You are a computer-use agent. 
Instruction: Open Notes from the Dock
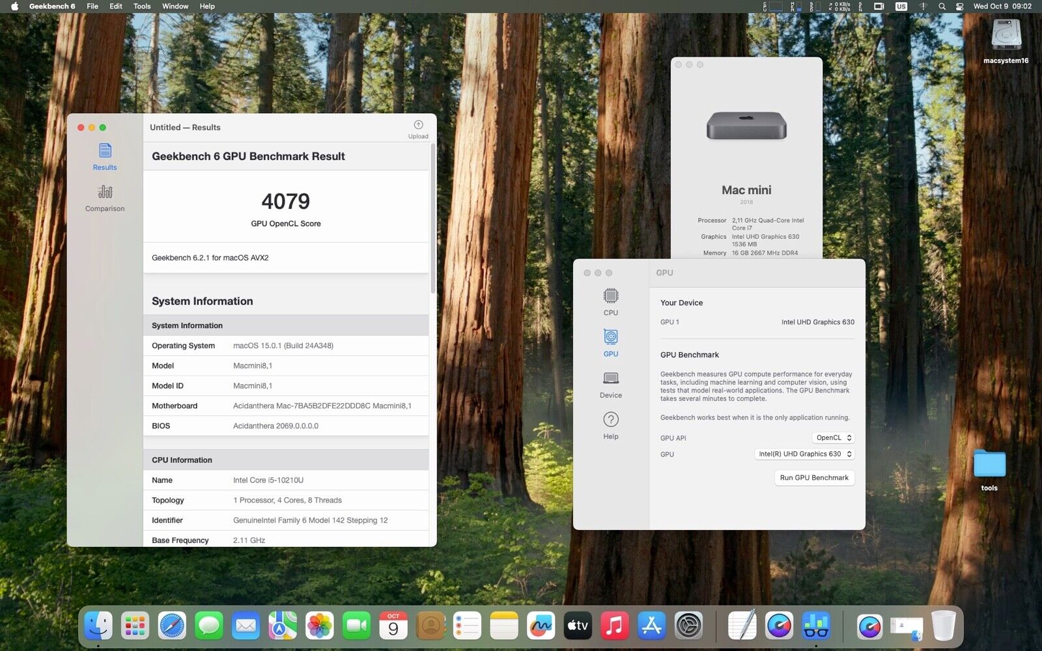point(504,626)
